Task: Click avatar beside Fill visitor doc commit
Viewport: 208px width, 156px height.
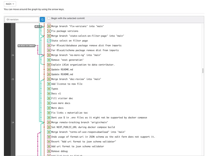Action: coord(49,98)
